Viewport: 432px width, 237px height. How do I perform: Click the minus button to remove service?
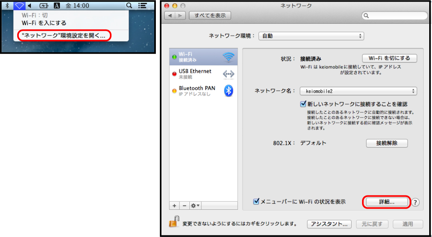click(x=184, y=205)
